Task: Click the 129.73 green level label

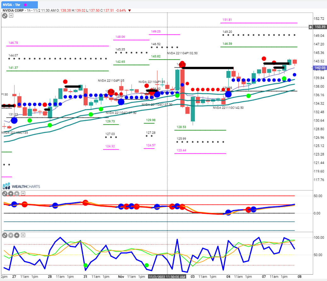Action: 110,121
